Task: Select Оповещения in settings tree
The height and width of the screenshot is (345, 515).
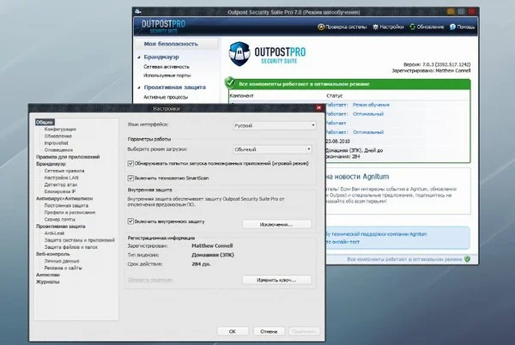Action: [58, 149]
